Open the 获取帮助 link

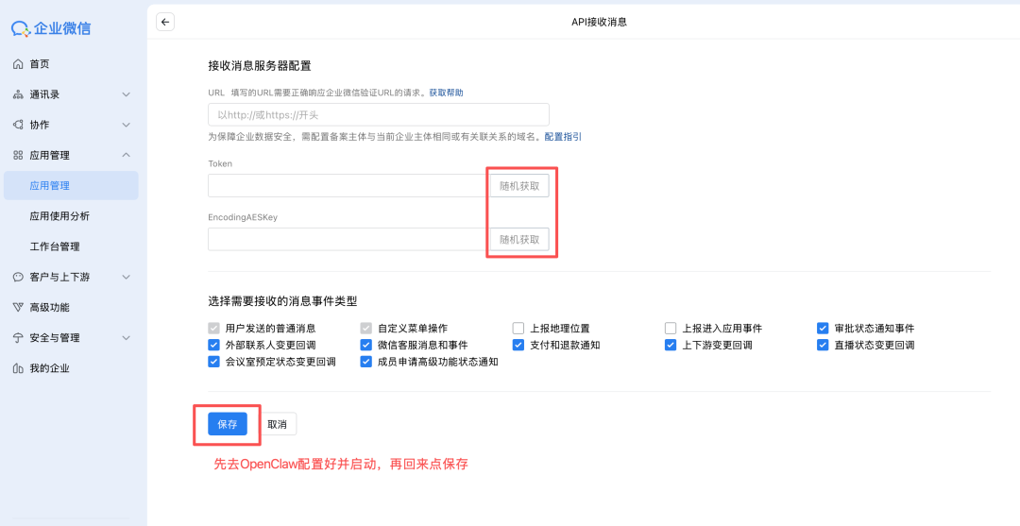pyautogui.click(x=446, y=93)
